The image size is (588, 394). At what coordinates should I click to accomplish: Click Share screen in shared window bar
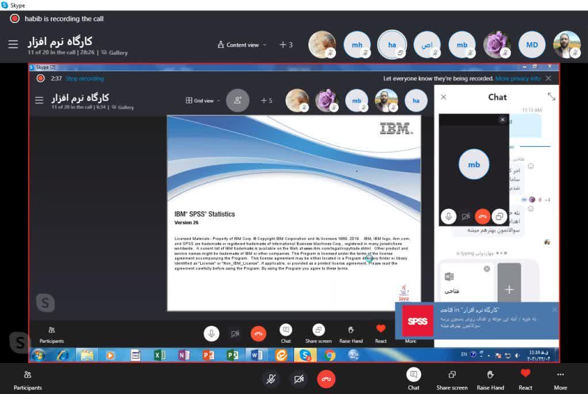(318, 333)
